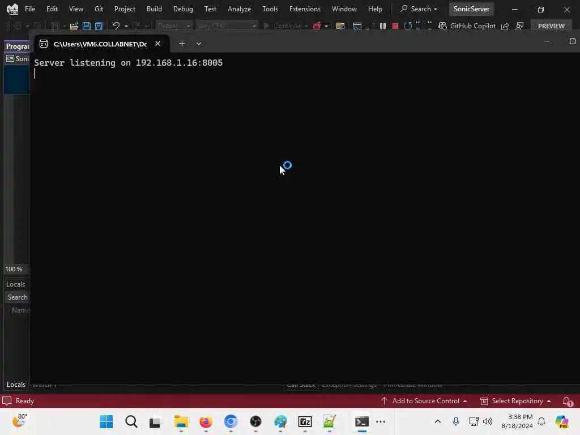This screenshot has height=435, width=580.
Task: Show hidden system tray icons chevron
Action: coord(438,421)
